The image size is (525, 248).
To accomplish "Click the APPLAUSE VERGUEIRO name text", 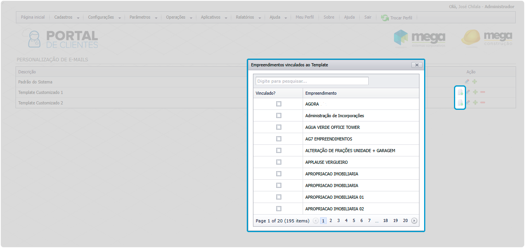I will click(326, 162).
